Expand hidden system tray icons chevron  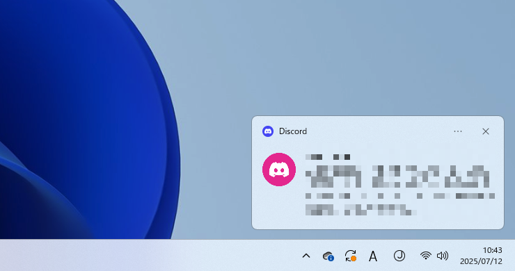click(x=306, y=256)
